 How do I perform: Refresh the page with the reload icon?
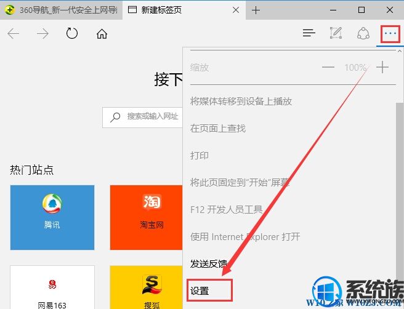click(x=72, y=33)
